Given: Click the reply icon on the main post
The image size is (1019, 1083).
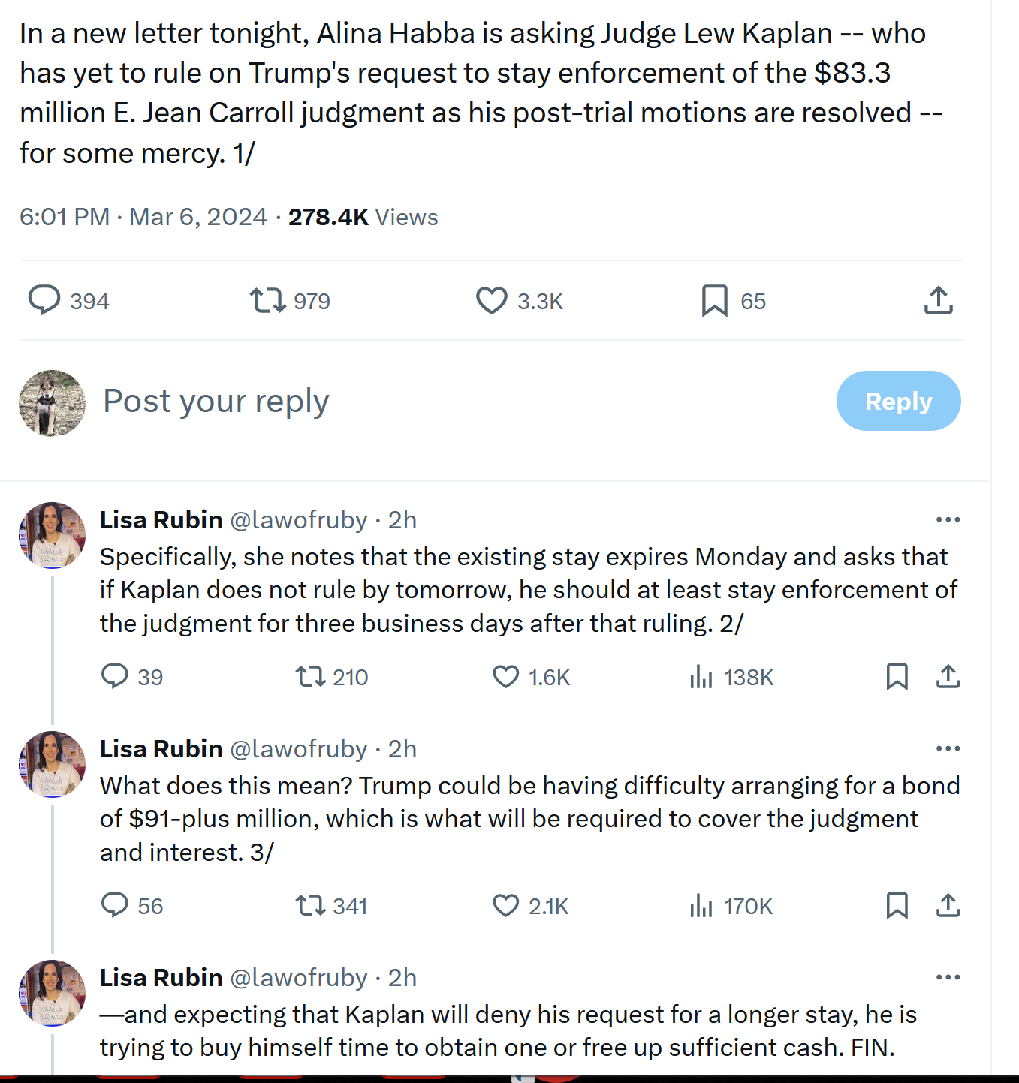Looking at the screenshot, I should (44, 300).
